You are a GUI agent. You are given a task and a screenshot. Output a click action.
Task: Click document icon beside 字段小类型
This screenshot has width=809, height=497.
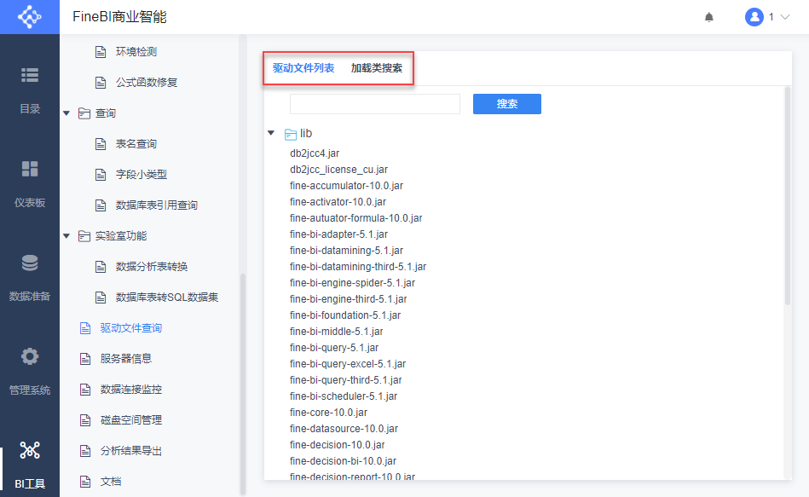tap(101, 175)
